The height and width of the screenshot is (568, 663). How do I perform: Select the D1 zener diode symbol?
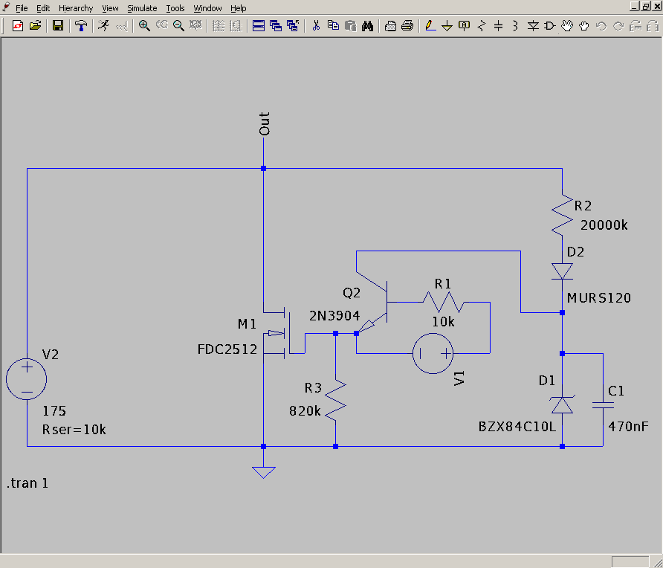pos(562,405)
